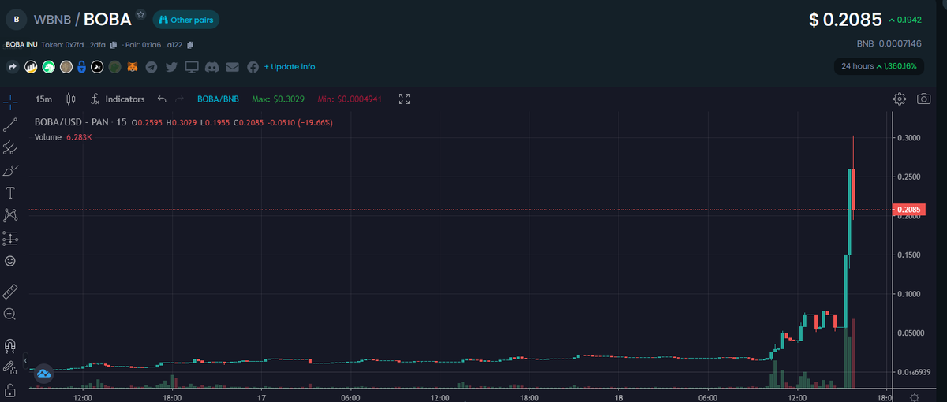Screen dimensions: 947x402
Task: Take a chart snapshot with camera icon
Action: [923, 99]
